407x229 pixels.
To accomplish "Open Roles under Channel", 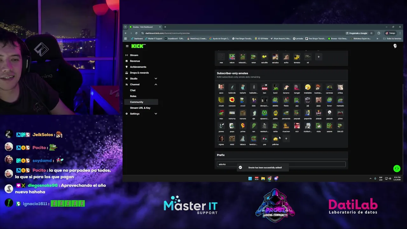I will [133, 96].
